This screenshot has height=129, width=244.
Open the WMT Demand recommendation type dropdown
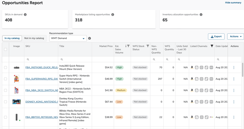pos(68,38)
